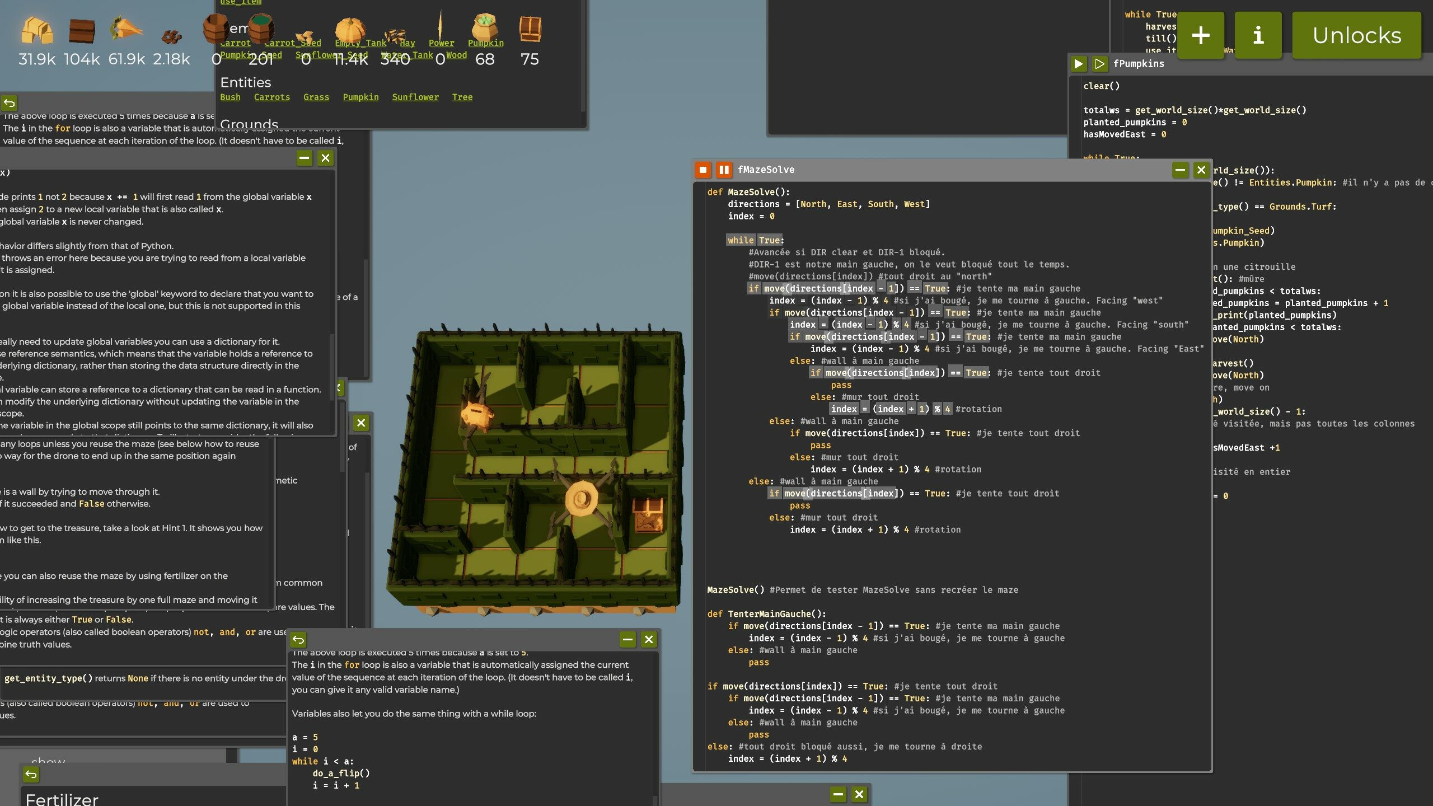Click the hay bale inventory icon
Viewport: 1433px width, 806px height.
[x=37, y=30]
